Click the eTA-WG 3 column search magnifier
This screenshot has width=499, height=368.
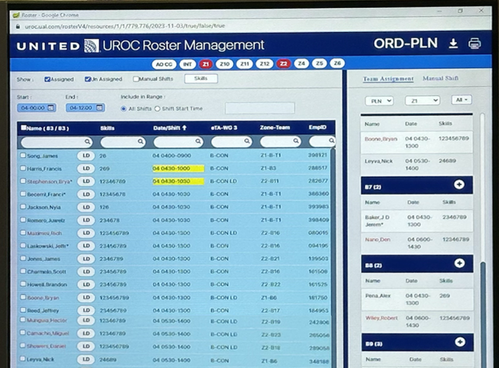click(247, 140)
